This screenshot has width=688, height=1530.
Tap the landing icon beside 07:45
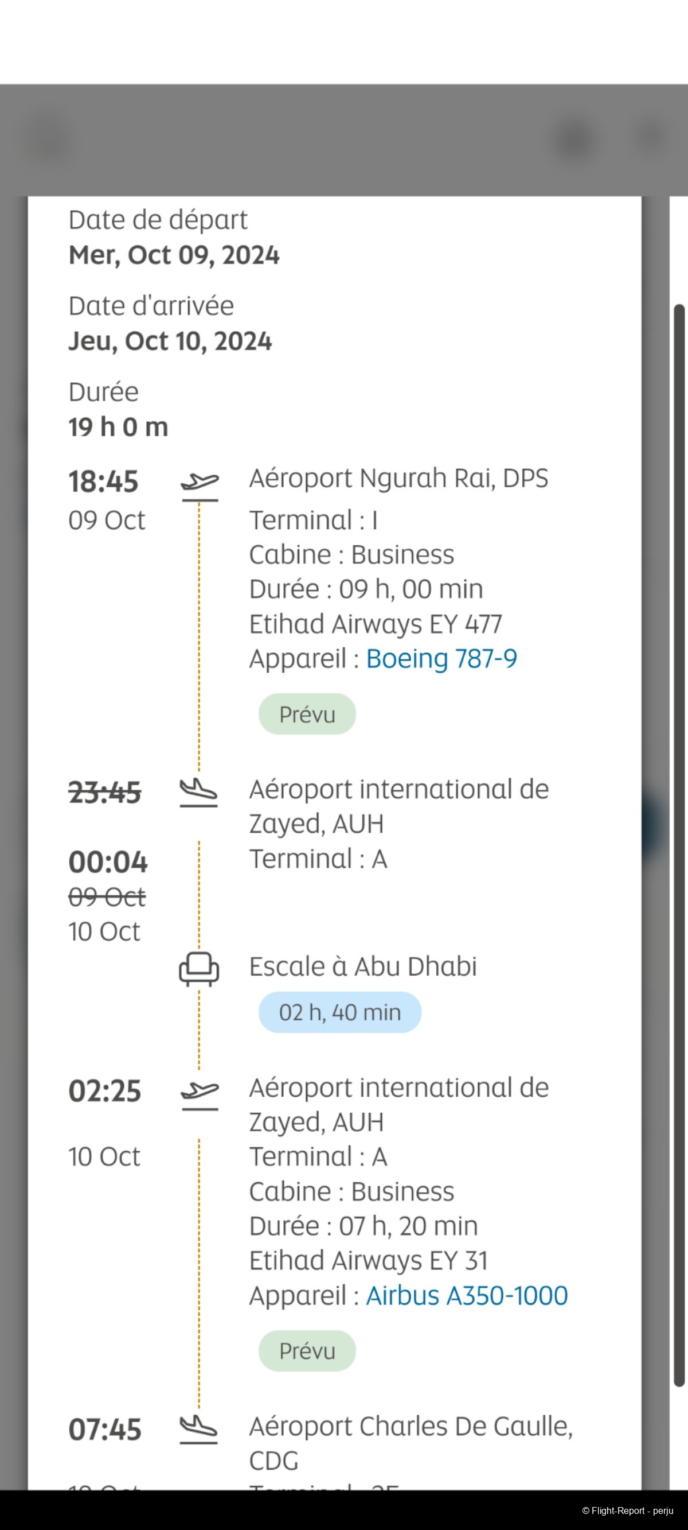199,1428
